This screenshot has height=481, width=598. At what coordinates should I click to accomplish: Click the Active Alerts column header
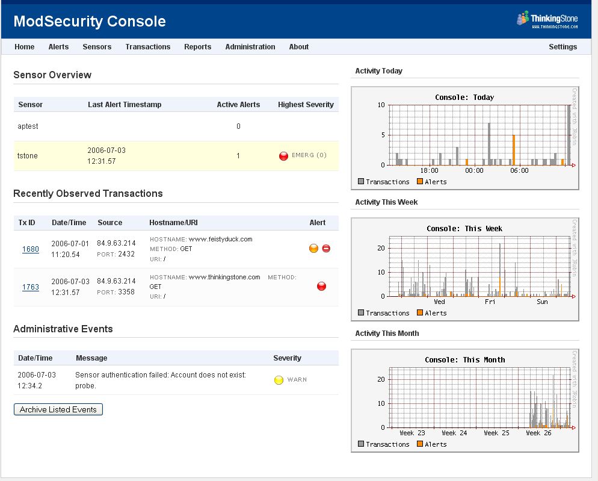click(238, 105)
